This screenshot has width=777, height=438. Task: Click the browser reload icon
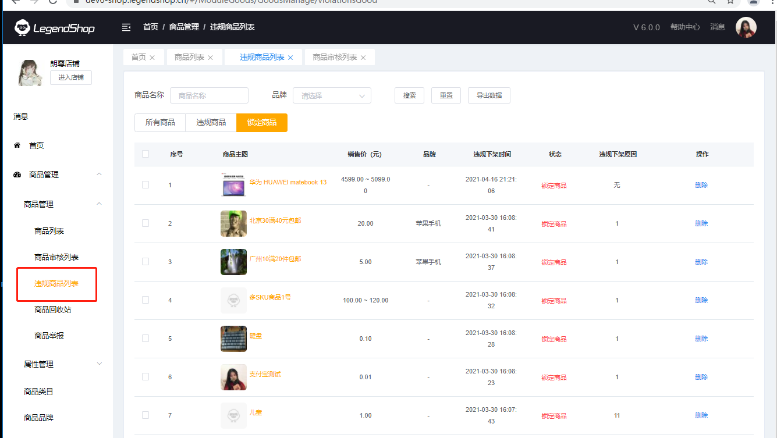pyautogui.click(x=53, y=2)
